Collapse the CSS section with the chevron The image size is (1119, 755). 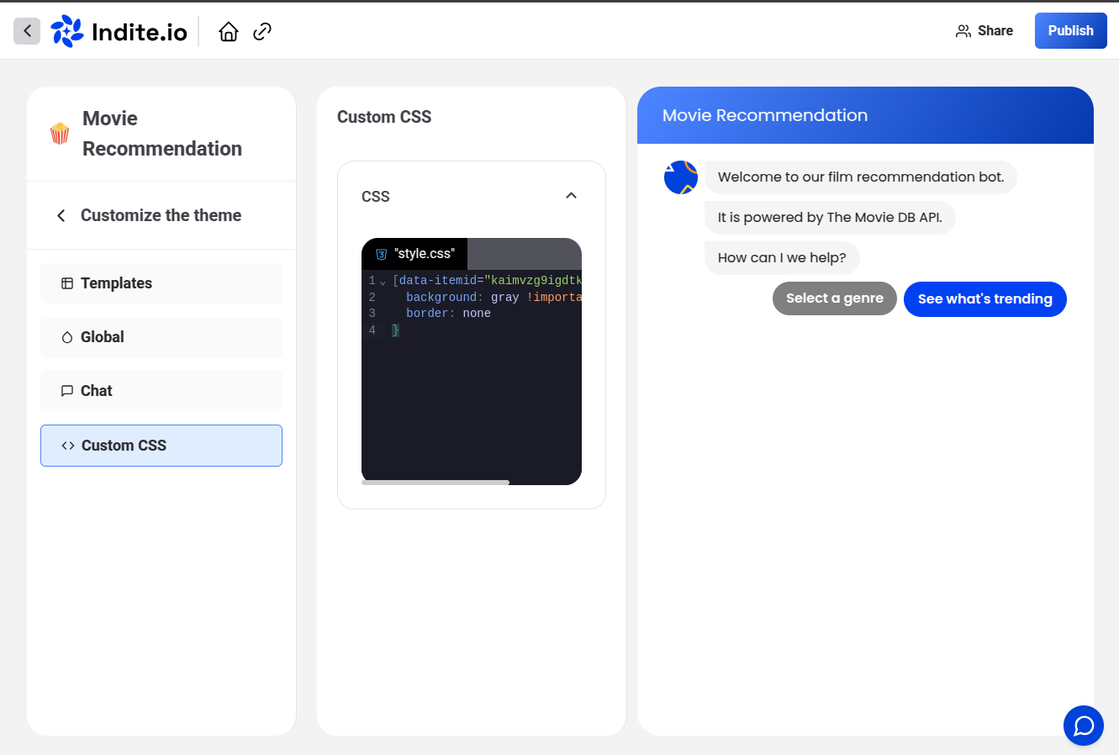(x=571, y=195)
